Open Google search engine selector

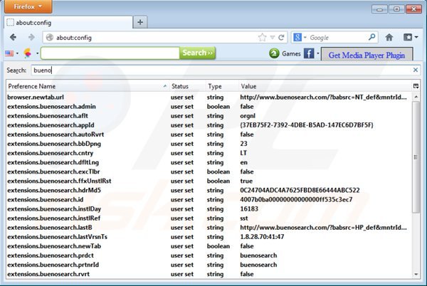tap(300, 37)
